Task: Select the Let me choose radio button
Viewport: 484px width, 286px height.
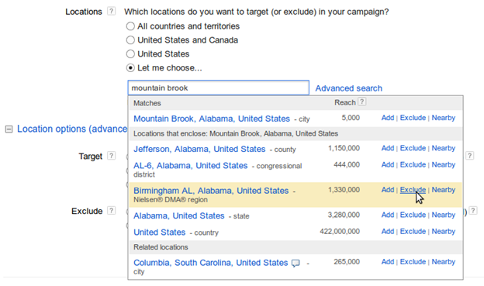Action: pos(130,68)
